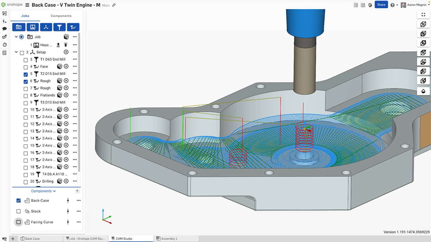Click zoom-to-fit icon at top right

click(423, 15)
